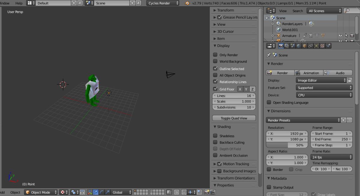
Task: Enable the Open Shading Language checkbox
Action: [x=269, y=102]
